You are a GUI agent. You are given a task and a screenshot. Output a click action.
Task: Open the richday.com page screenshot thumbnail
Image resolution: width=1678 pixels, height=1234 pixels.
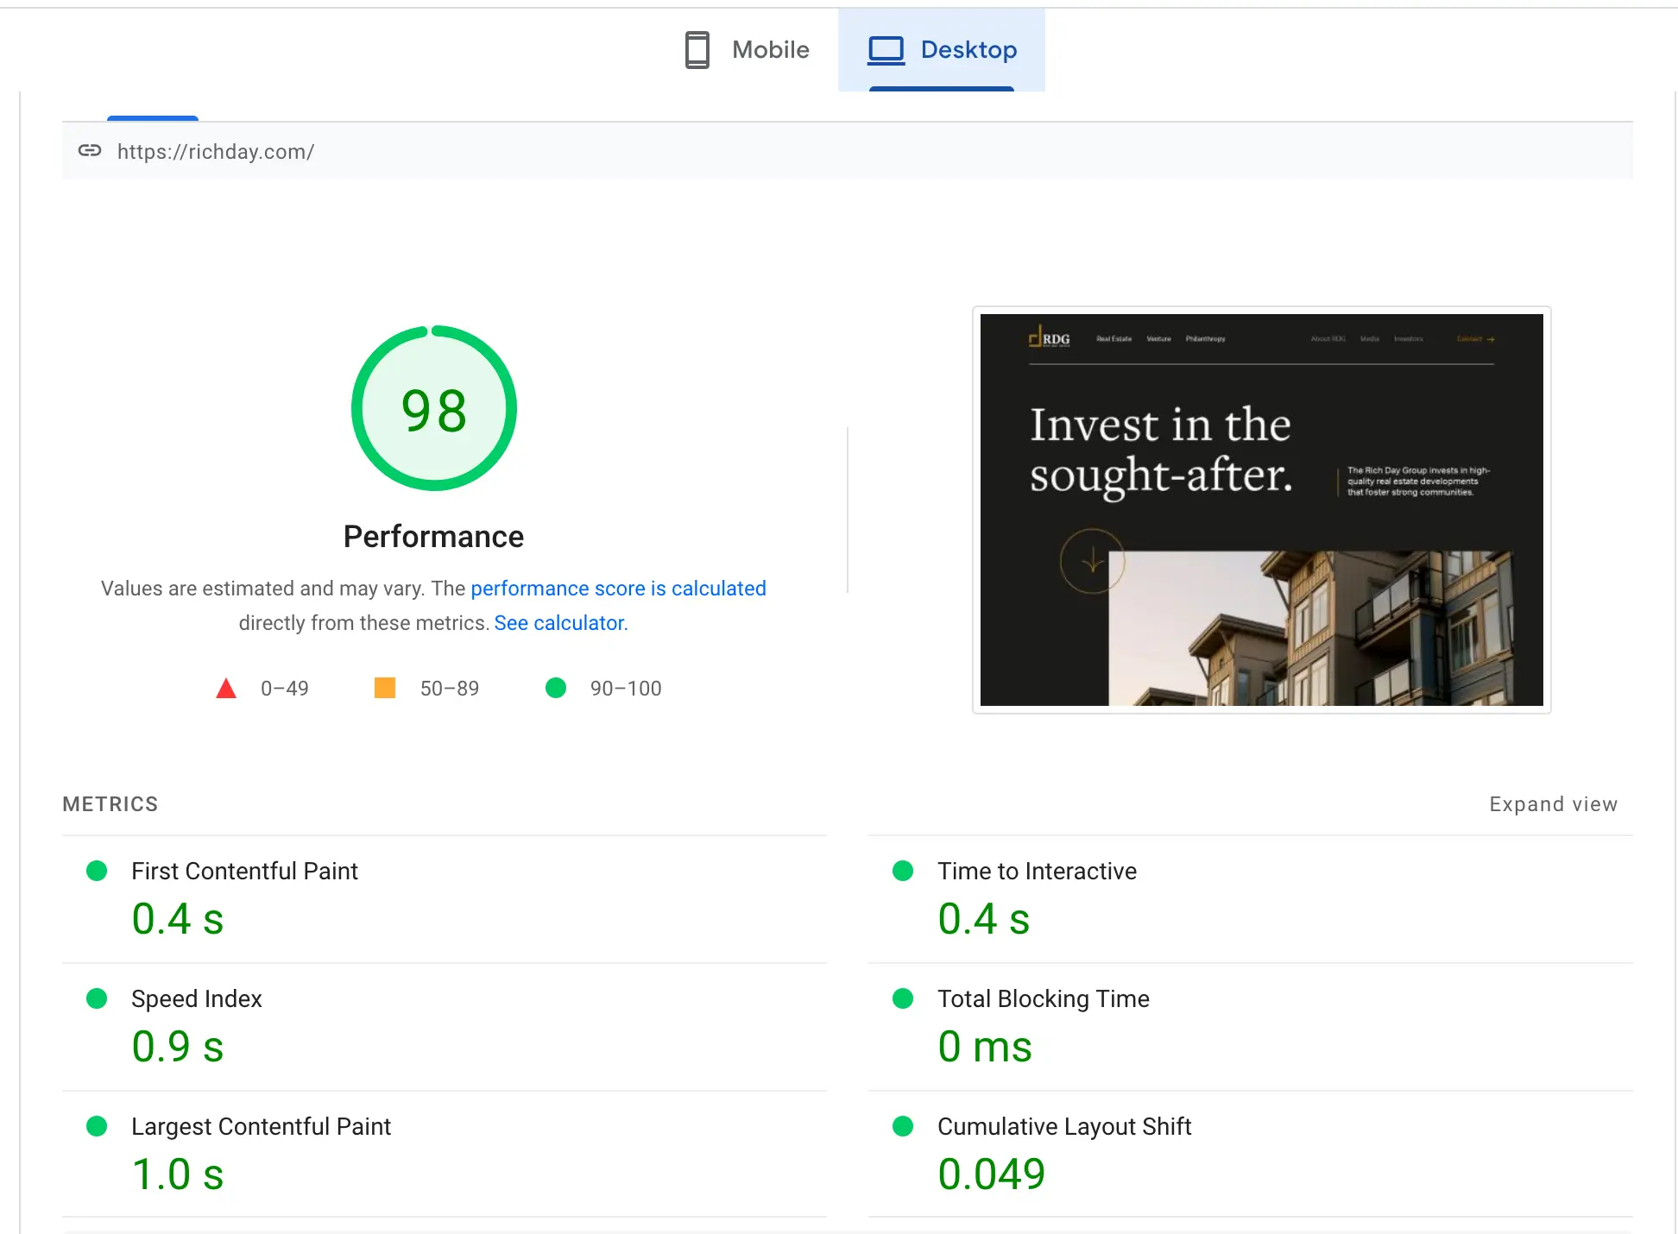point(1261,510)
